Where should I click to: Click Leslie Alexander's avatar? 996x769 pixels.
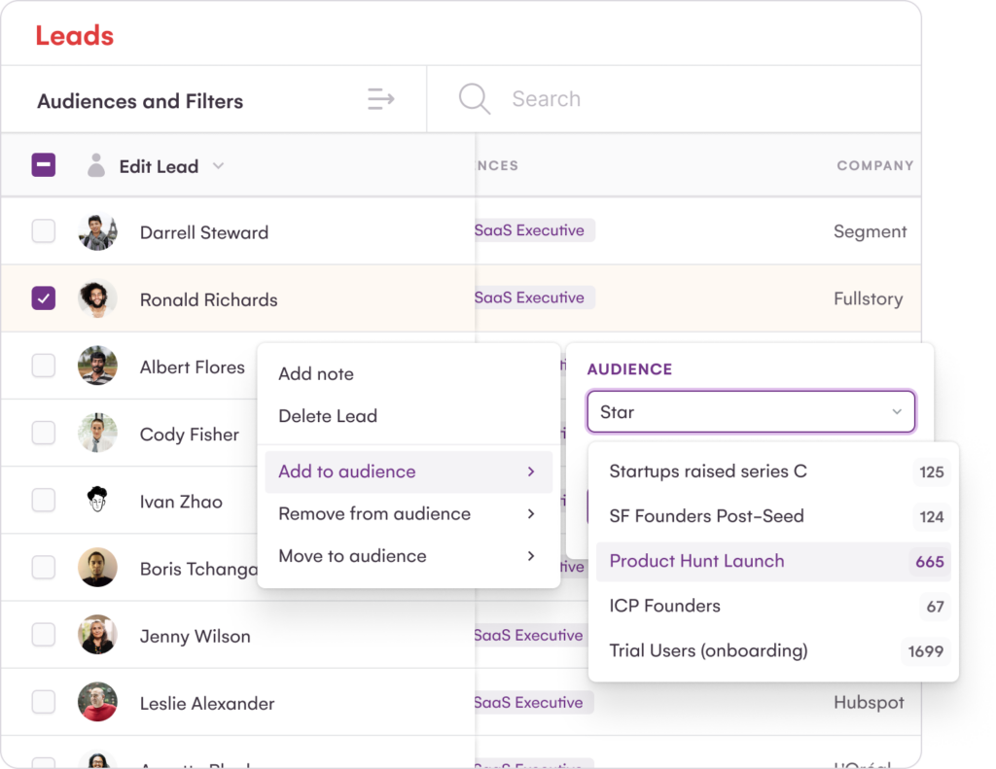(97, 703)
